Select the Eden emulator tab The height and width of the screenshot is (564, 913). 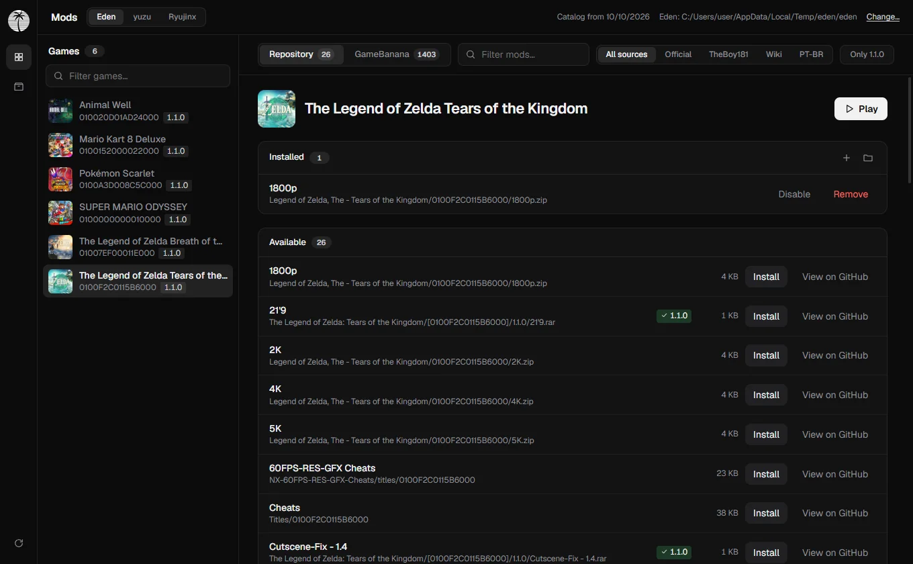tap(106, 17)
